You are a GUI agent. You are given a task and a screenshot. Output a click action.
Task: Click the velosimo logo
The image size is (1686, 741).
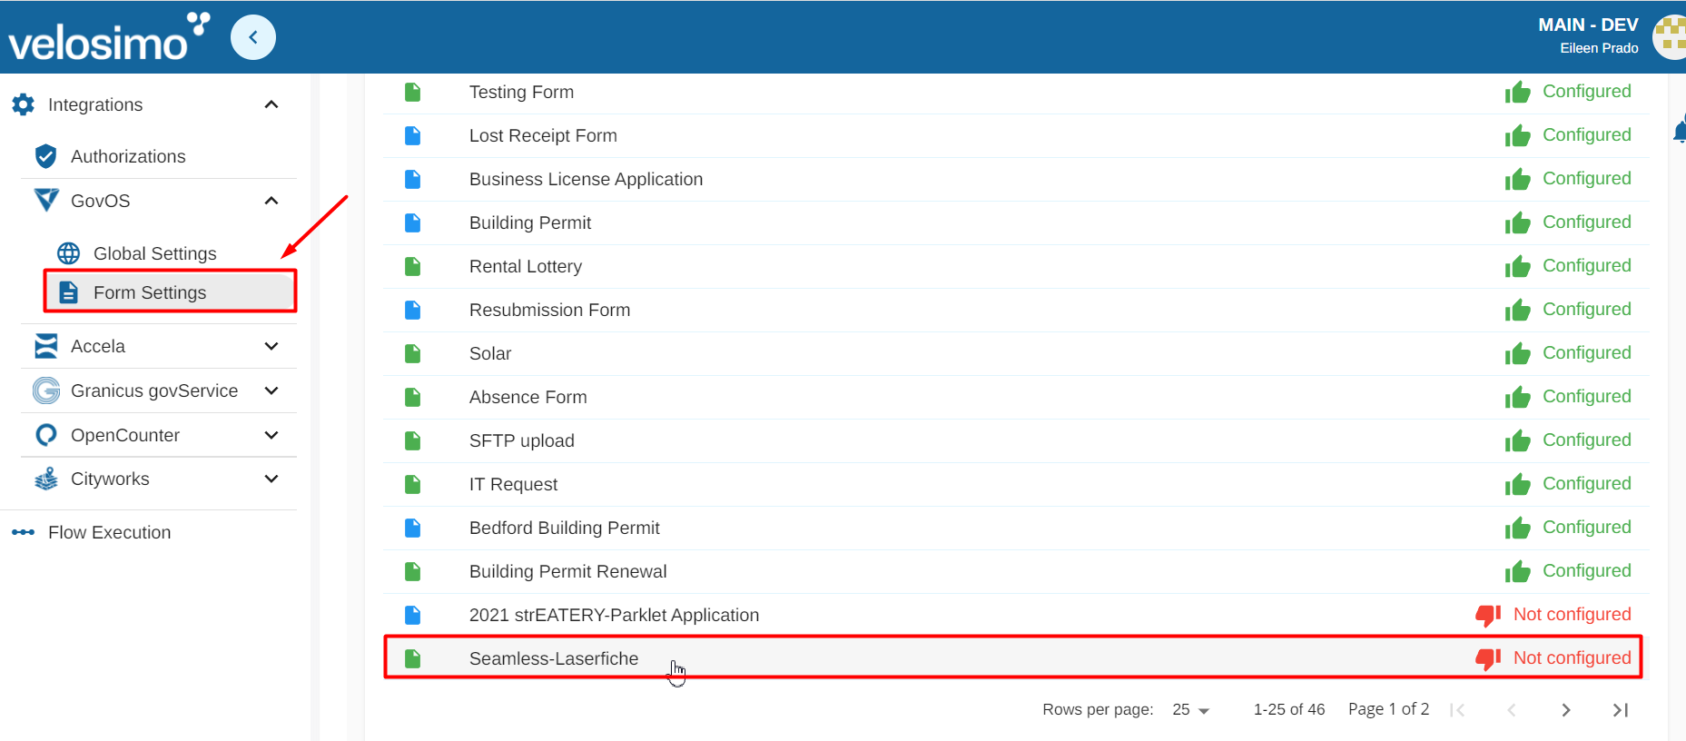click(109, 37)
